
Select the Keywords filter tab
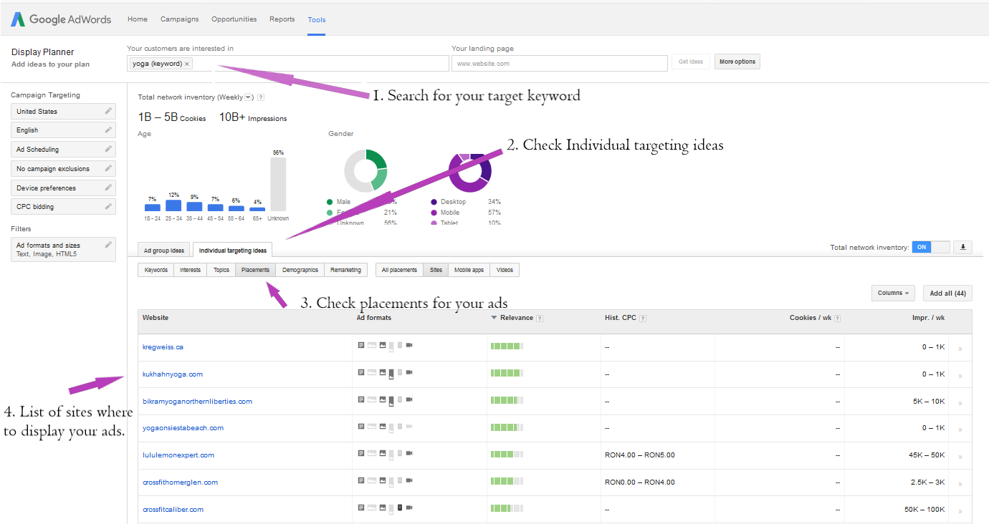tap(156, 270)
